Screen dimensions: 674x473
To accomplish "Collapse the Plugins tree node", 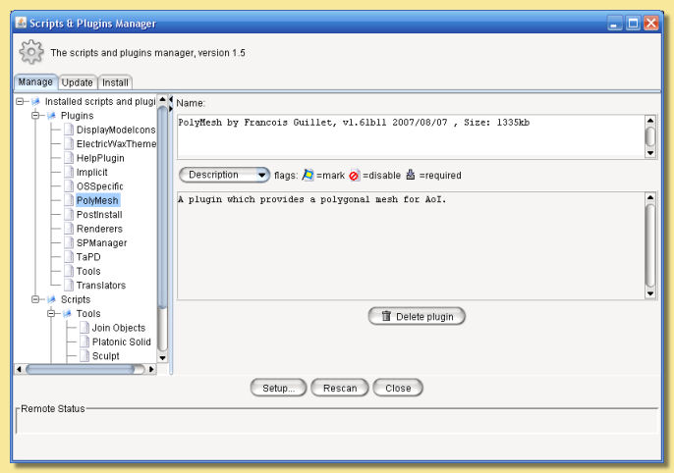I will point(36,115).
